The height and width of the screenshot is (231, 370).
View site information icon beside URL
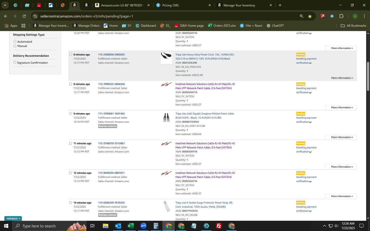[35, 16]
